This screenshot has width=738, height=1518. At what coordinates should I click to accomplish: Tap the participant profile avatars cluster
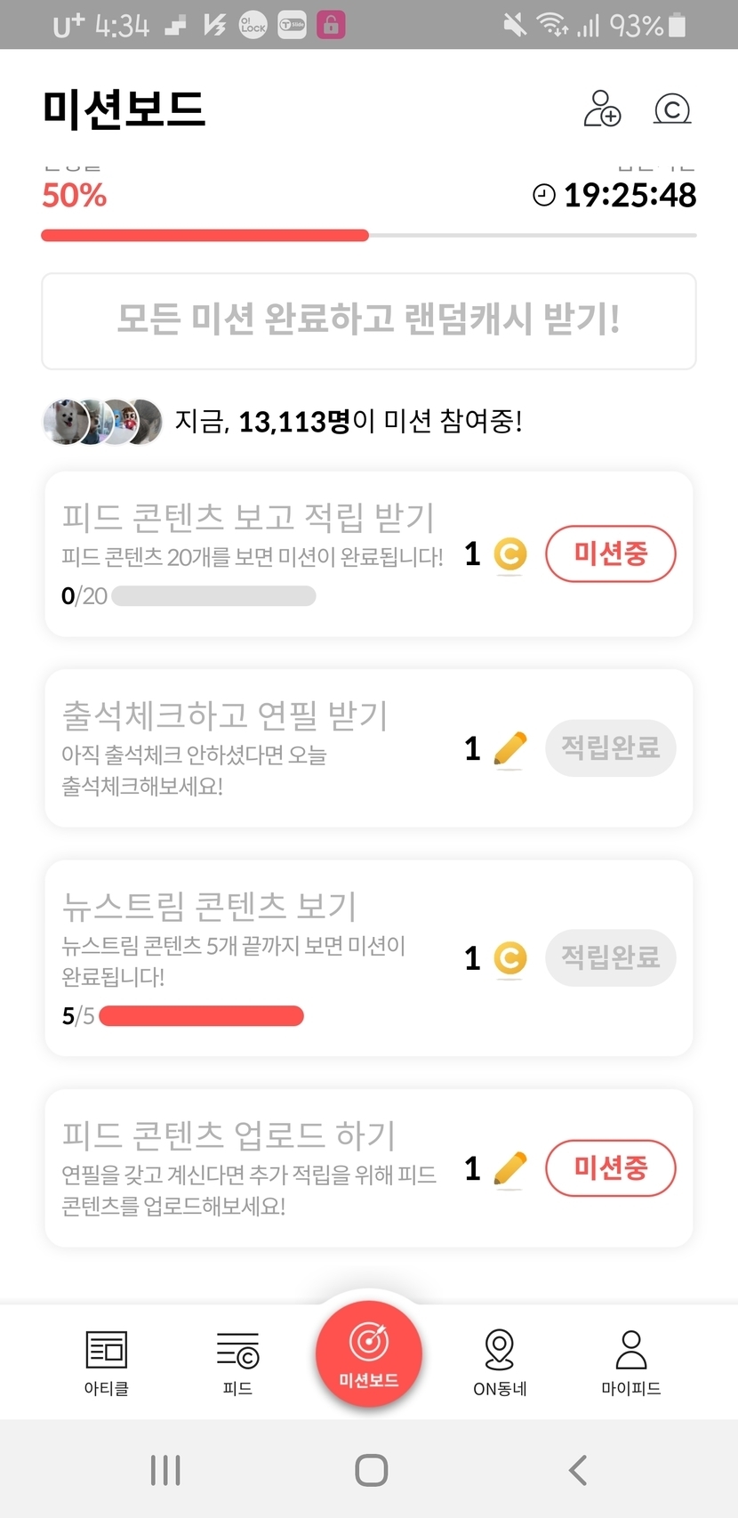pos(103,422)
